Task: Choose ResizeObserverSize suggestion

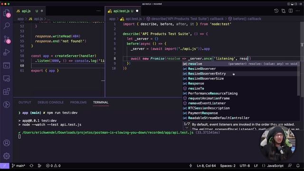Action: pos(240,78)
